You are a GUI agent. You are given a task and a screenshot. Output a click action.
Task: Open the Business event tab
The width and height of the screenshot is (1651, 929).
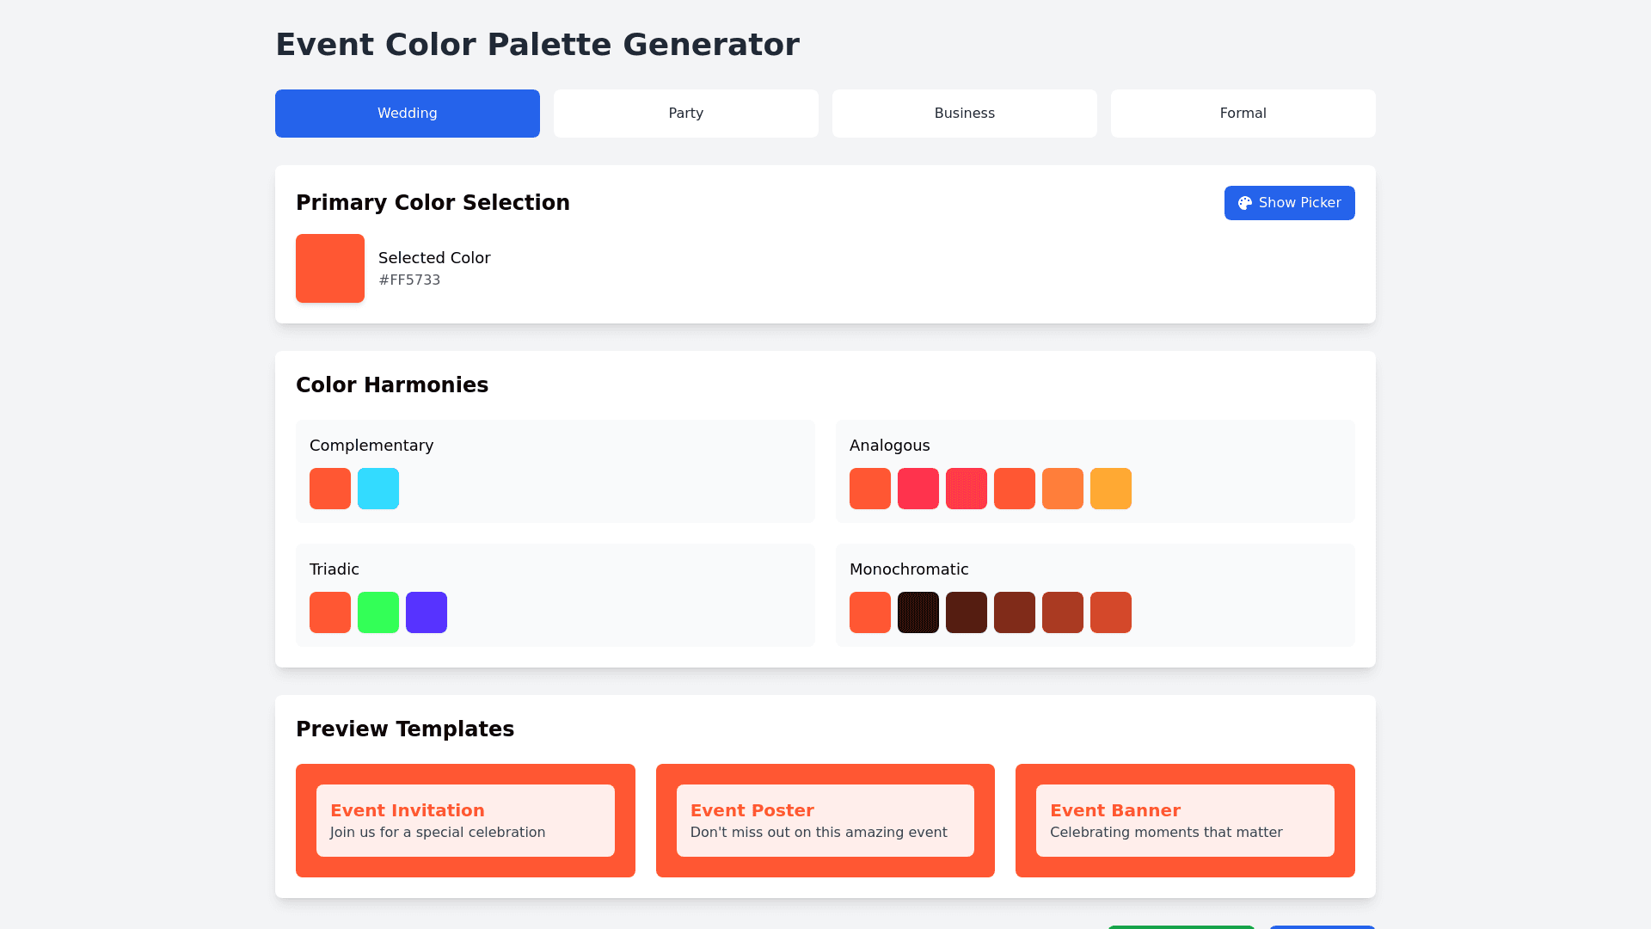coord(964,114)
